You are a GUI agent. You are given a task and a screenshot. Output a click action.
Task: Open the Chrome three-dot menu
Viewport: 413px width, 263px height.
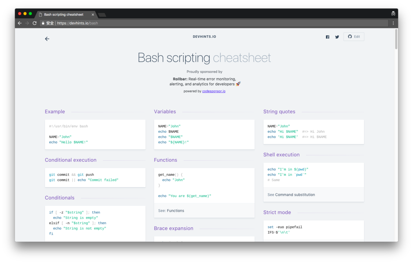[x=393, y=23]
